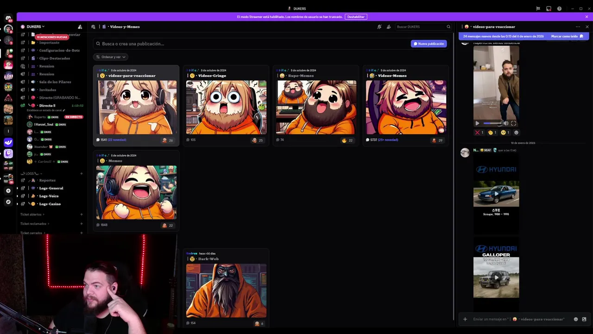Add a server with the plus icon
Screen dimensions: 593x334
(x=8, y=191)
